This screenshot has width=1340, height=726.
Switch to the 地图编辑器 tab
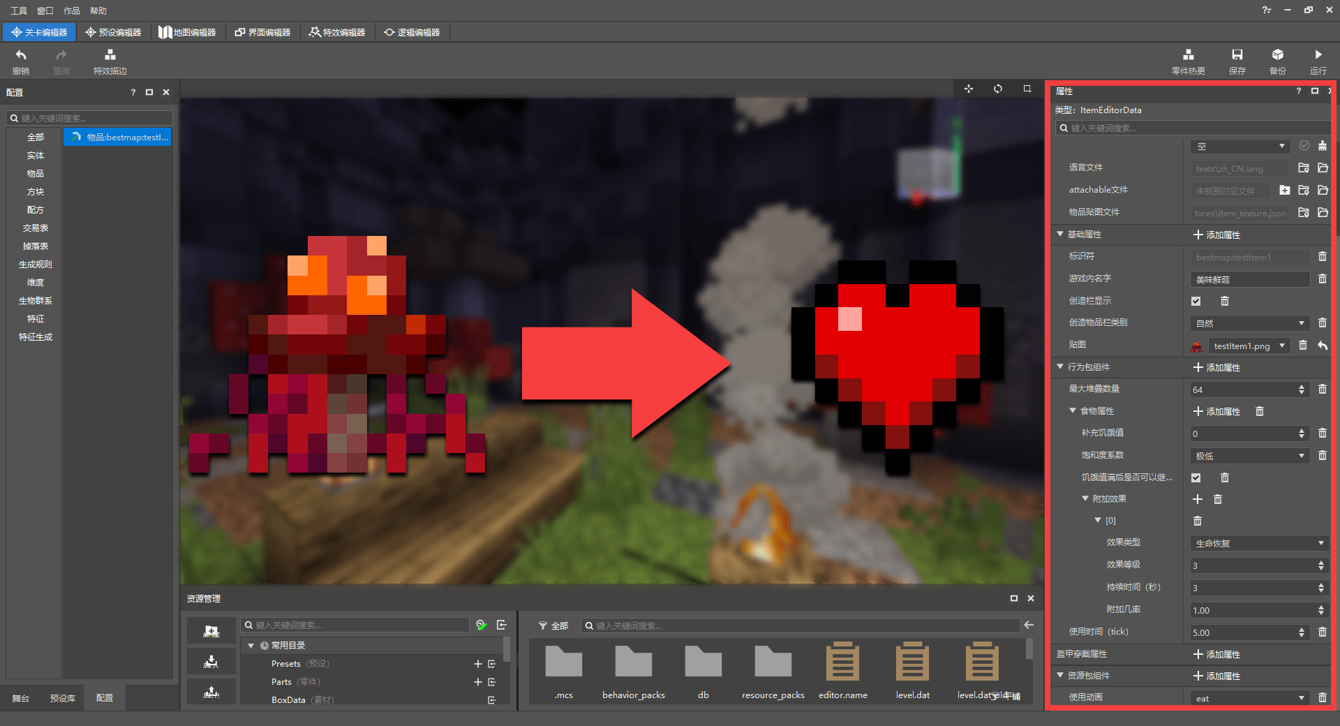point(187,32)
